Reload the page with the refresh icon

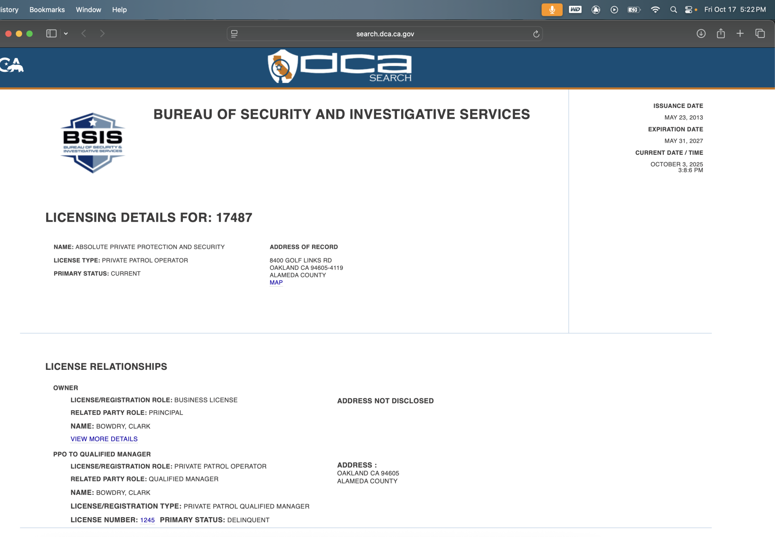click(x=536, y=34)
